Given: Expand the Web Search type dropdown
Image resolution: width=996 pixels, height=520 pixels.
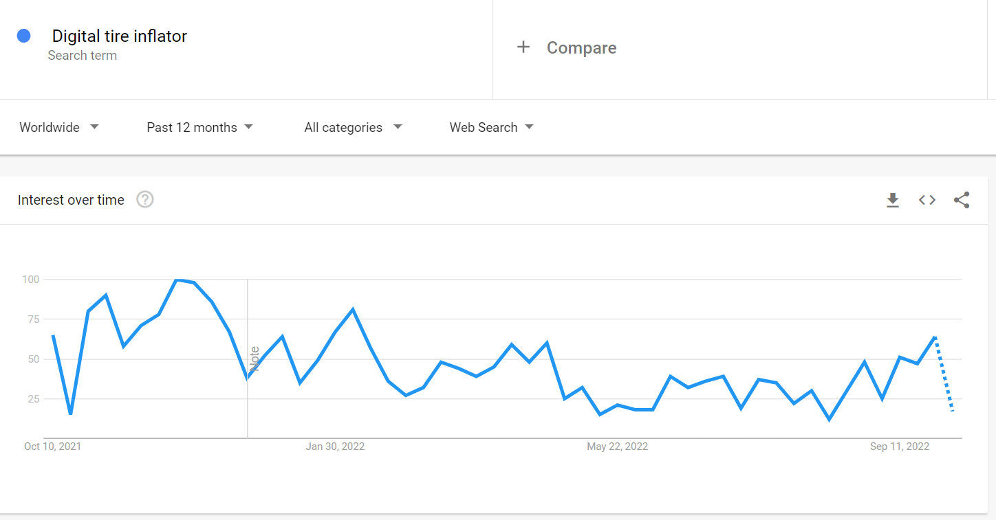Looking at the screenshot, I should click(x=492, y=127).
